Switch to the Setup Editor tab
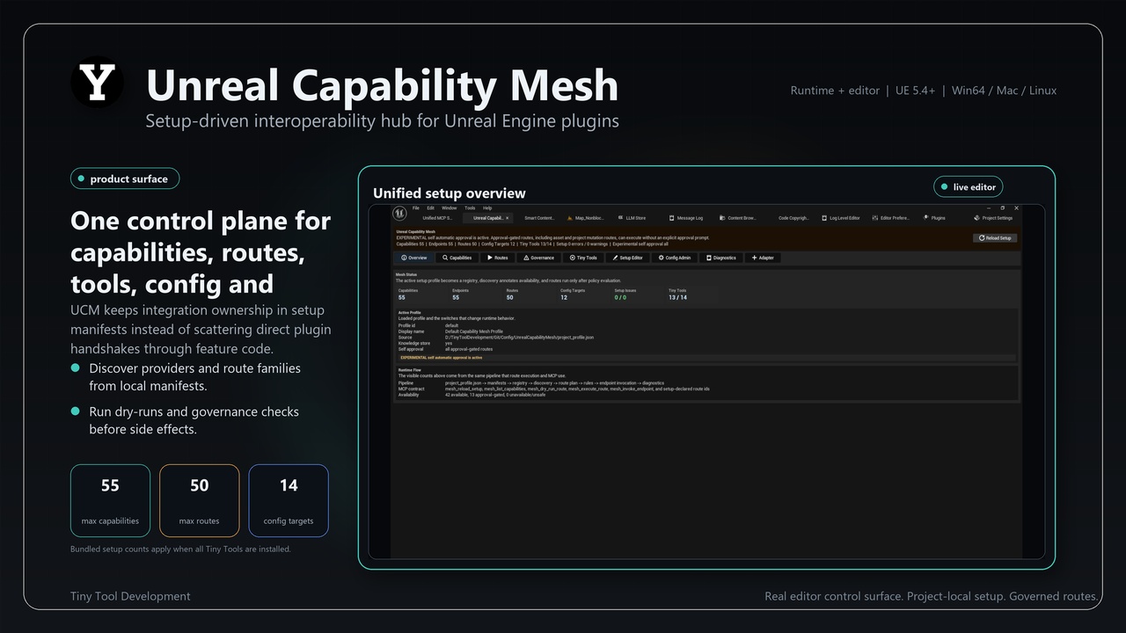This screenshot has height=633, width=1126. (628, 258)
